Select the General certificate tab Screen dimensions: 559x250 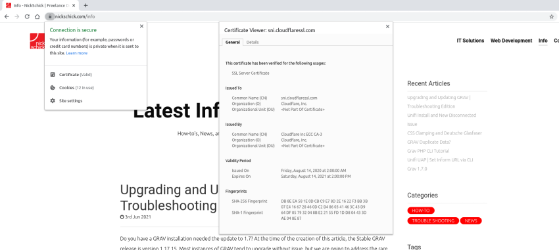click(232, 42)
